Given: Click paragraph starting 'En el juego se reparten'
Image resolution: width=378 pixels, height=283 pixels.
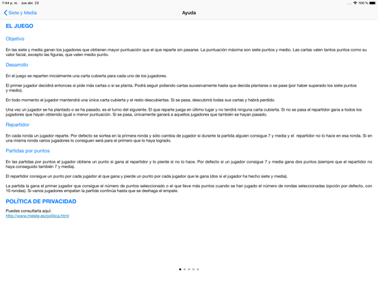Looking at the screenshot, I should pos(86,76).
